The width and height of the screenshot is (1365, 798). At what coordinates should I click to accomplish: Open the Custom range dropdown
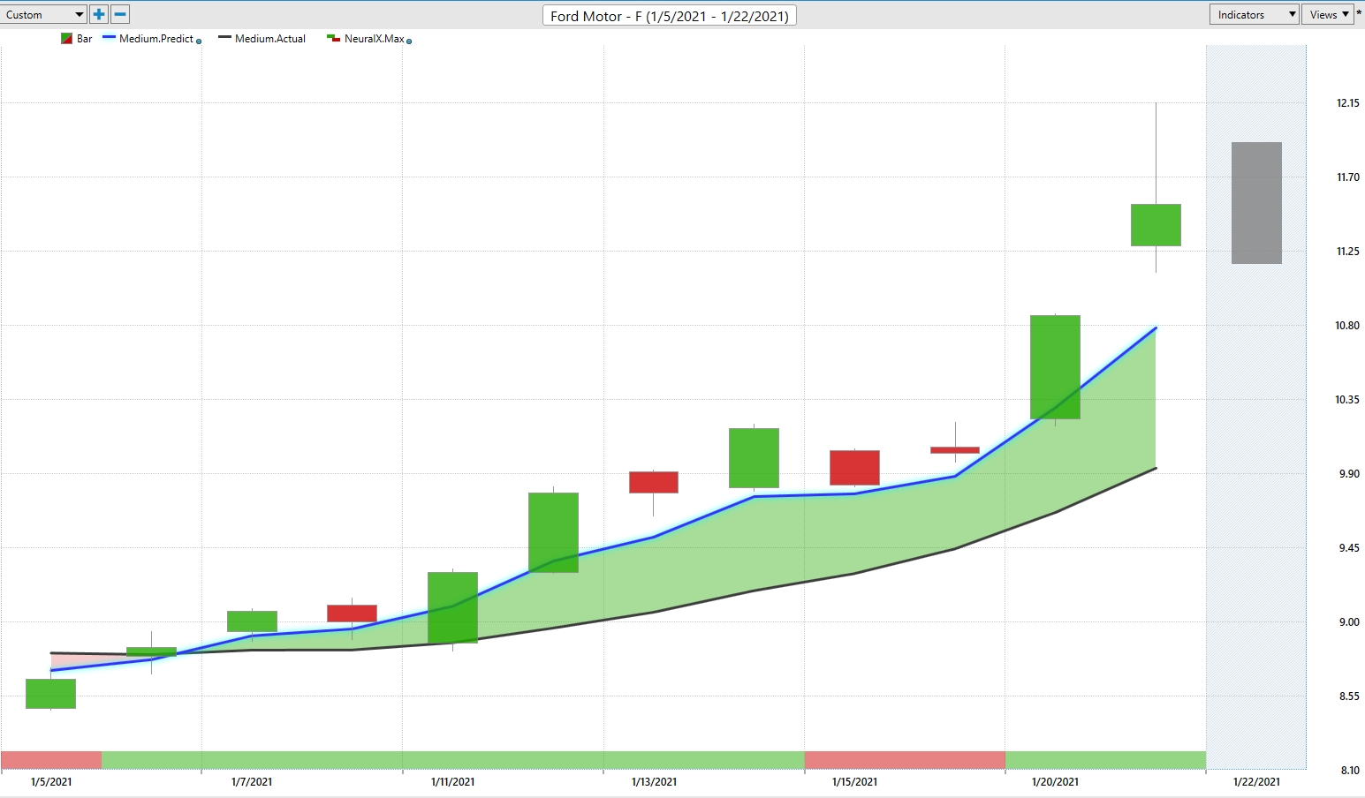tap(44, 14)
